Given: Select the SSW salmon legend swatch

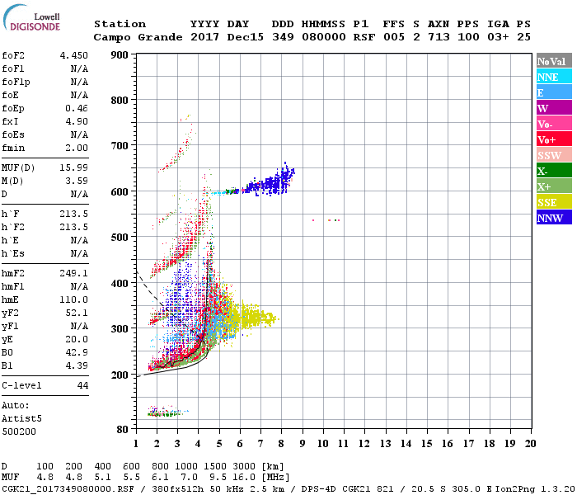Looking at the screenshot, I should [x=554, y=155].
